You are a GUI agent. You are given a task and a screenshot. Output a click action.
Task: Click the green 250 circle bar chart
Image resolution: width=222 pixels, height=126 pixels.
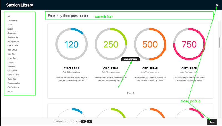(111, 44)
